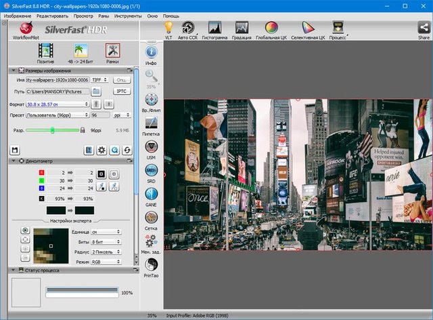Click the Позитив film icon
Viewport: 433px width, 320px height.
[46, 49]
